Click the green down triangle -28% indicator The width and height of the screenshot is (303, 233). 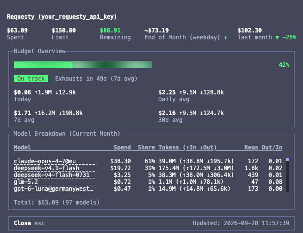[x=286, y=37]
